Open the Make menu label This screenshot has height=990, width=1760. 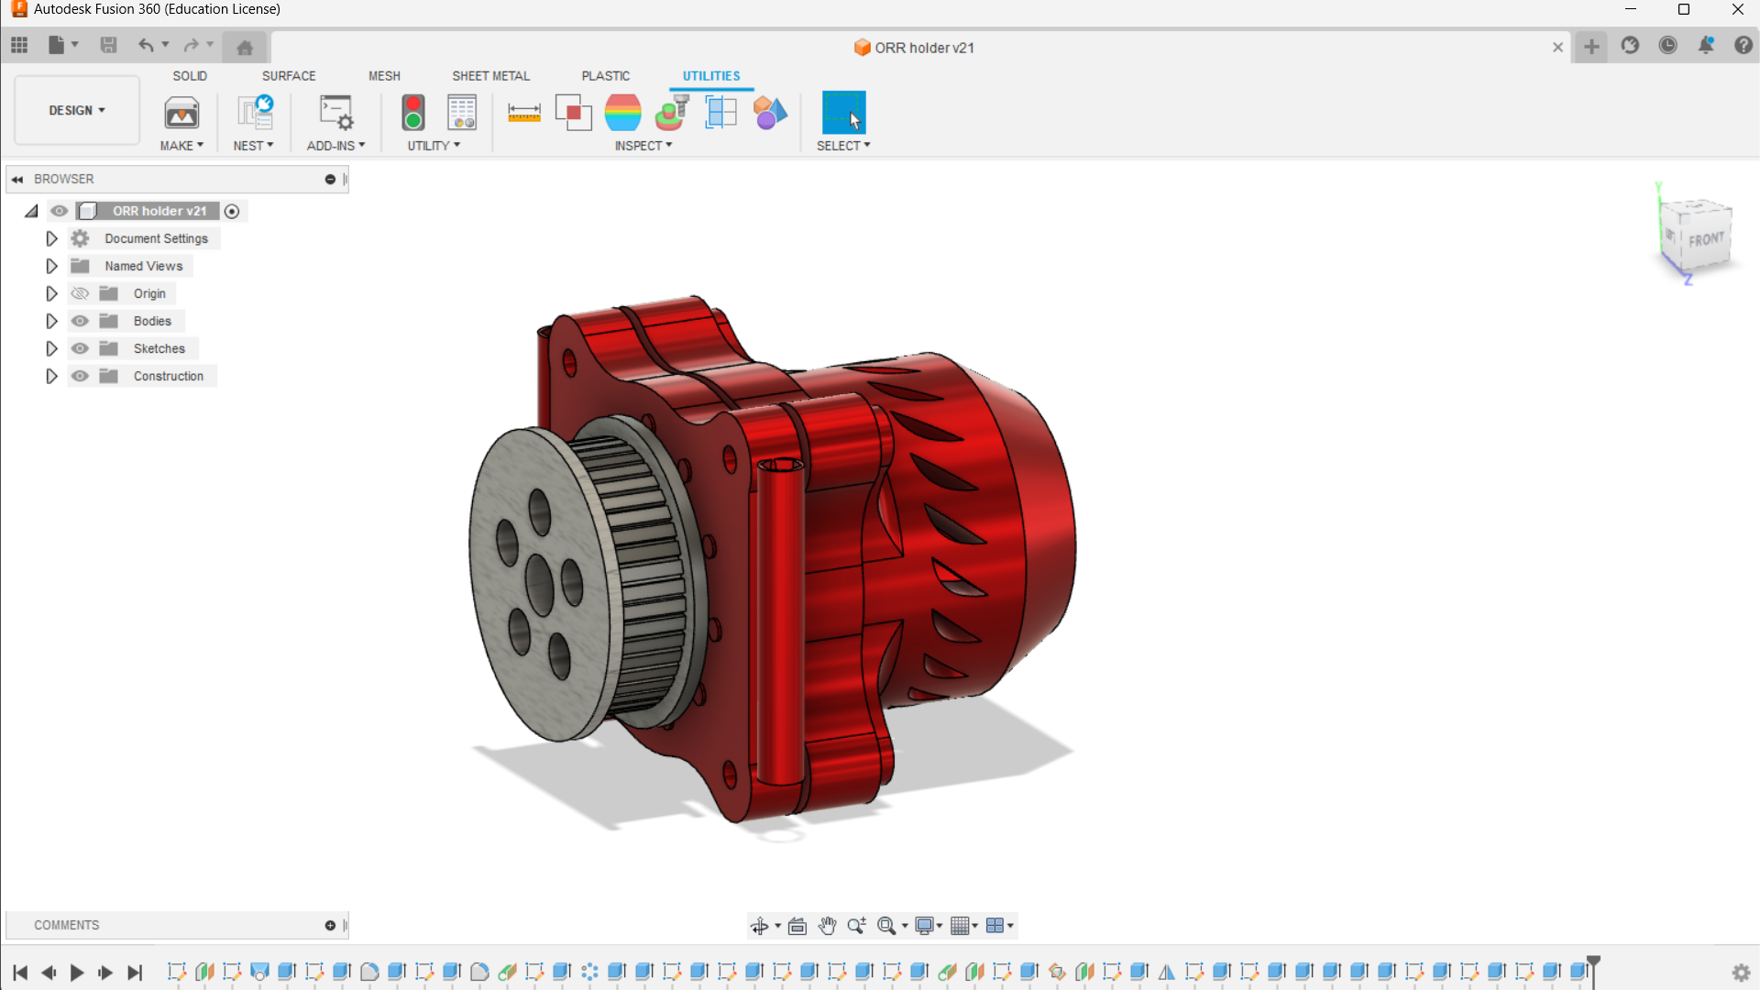pos(181,146)
